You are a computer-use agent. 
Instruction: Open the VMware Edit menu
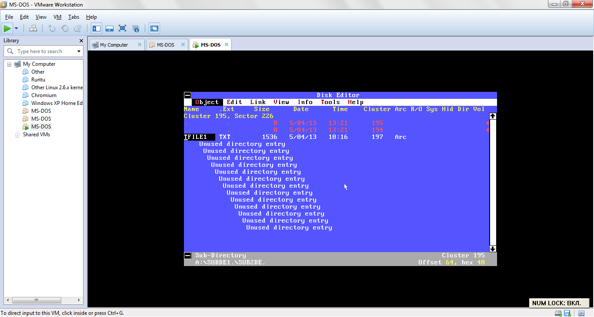click(24, 17)
